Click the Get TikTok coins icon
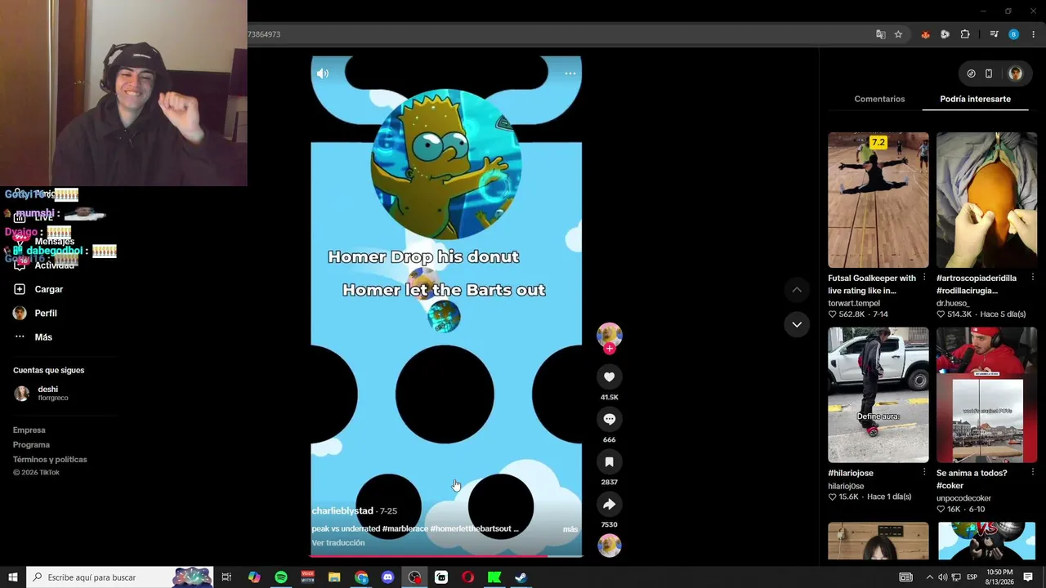 [x=971, y=73]
